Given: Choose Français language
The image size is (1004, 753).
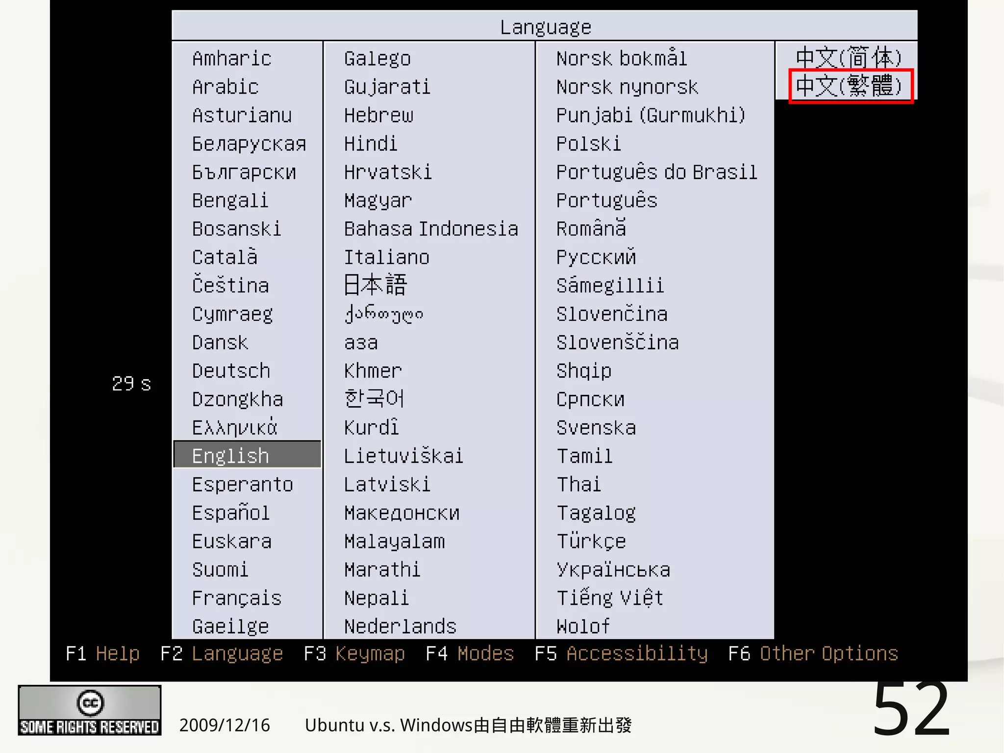Looking at the screenshot, I should [237, 598].
